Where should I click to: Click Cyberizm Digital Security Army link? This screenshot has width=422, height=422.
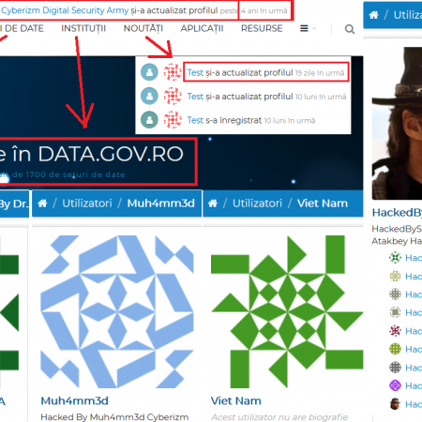pyautogui.click(x=65, y=10)
